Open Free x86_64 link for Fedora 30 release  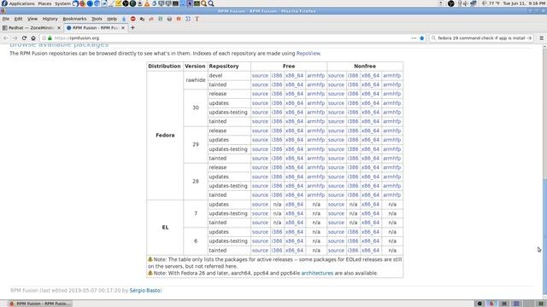[294, 94]
